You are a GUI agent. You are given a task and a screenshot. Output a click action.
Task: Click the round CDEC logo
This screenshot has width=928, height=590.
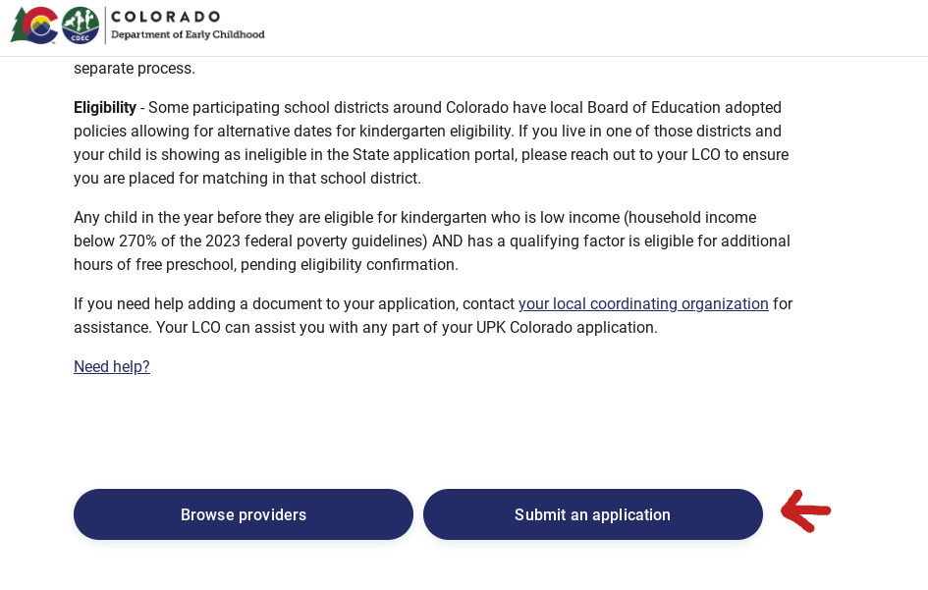click(81, 25)
